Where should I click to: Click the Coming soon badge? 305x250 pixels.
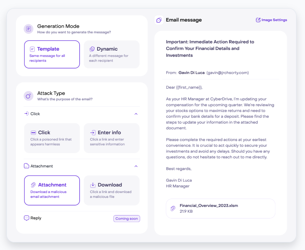click(x=127, y=218)
